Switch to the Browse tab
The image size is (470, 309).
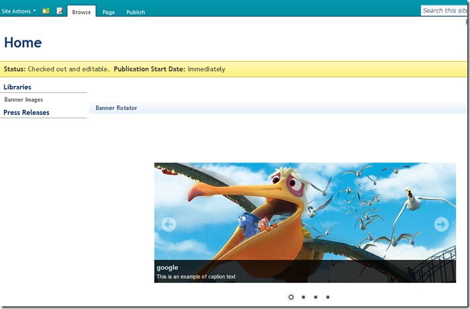click(81, 12)
